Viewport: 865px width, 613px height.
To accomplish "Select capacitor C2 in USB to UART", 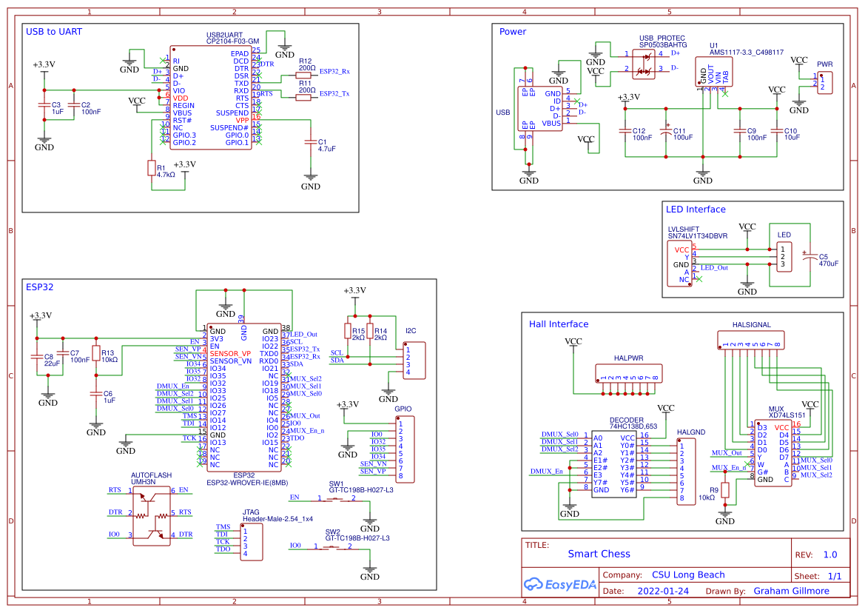I will tap(73, 105).
